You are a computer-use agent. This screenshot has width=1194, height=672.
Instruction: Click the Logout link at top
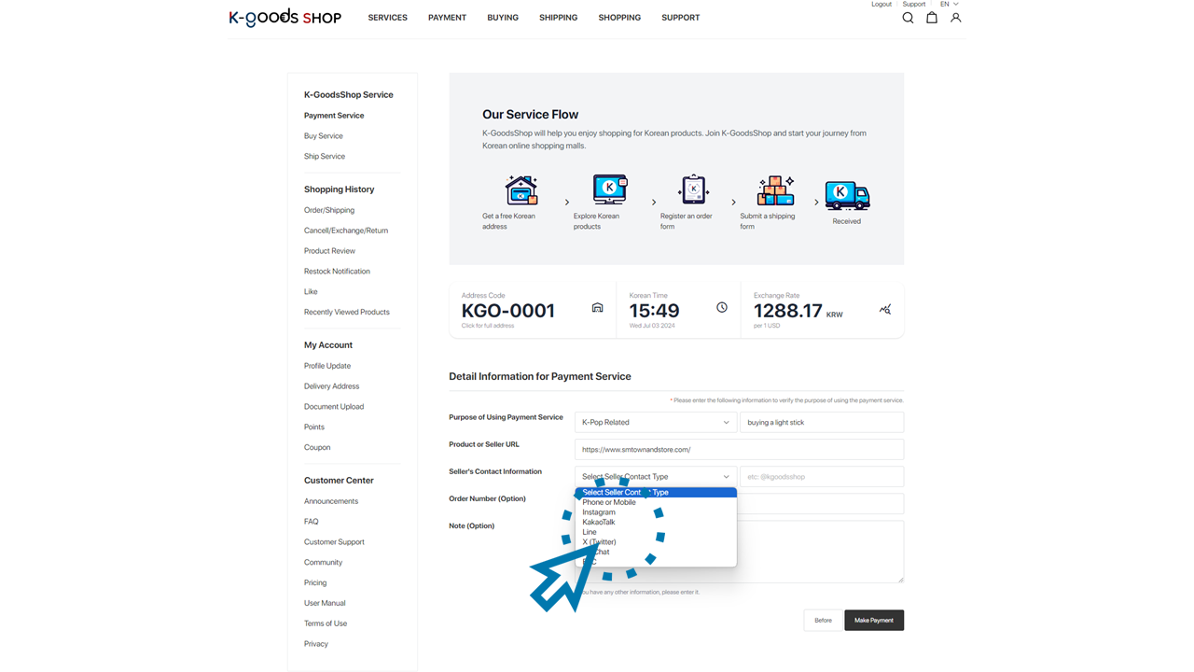pyautogui.click(x=882, y=5)
